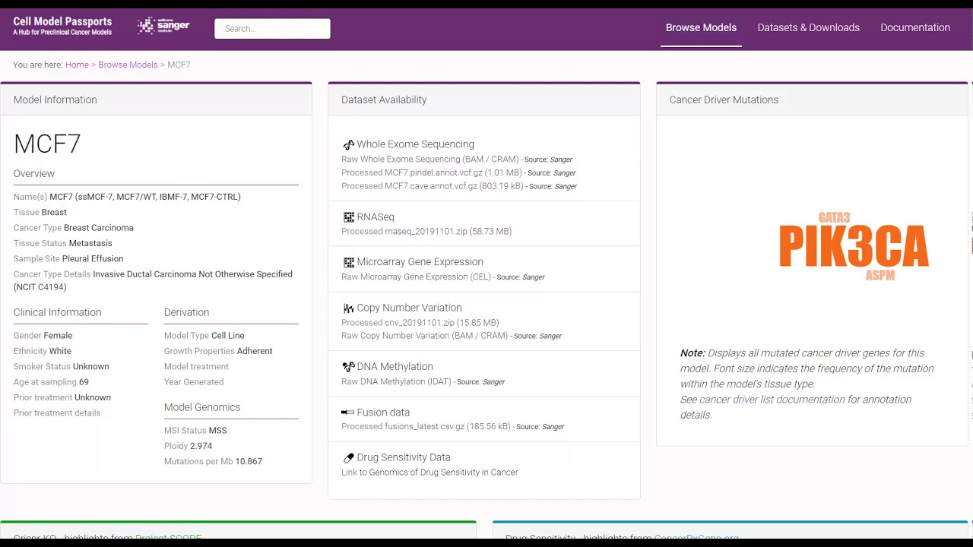
Task: Click the Tissue Status value Metastasis
Action: [x=90, y=243]
